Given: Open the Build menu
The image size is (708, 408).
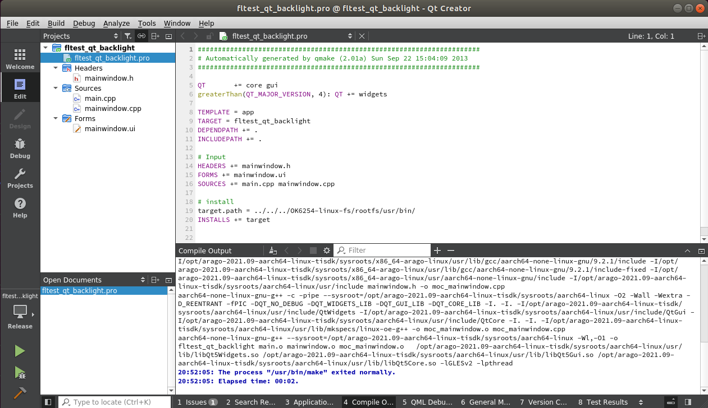Looking at the screenshot, I should [56, 23].
